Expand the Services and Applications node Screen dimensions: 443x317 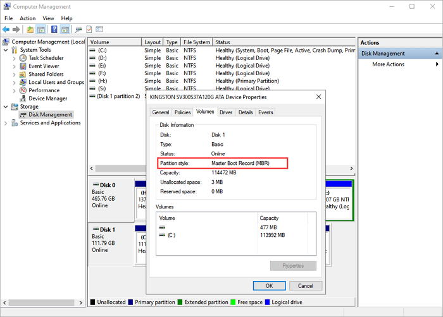(6, 123)
